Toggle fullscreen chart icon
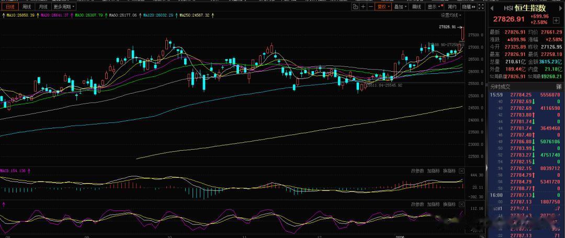Screen dimensions: 565x238 [481, 6]
